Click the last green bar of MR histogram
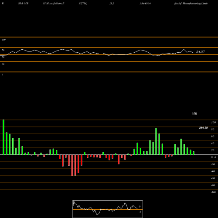The image size is (218, 218). coord(194,153)
